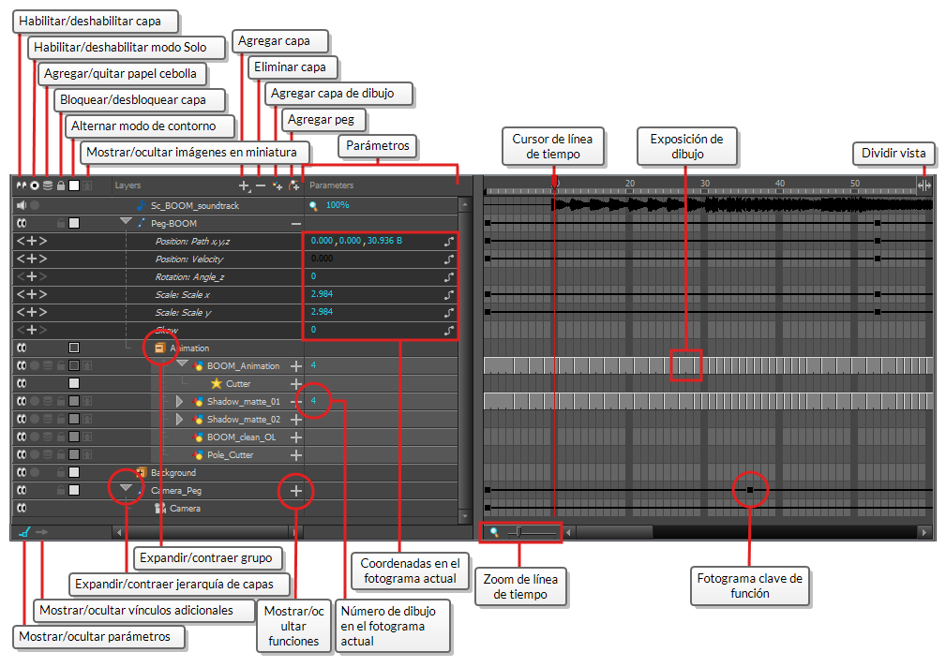Show functions for Pole_Cutter with plus
The image size is (946, 667).
pos(295,455)
